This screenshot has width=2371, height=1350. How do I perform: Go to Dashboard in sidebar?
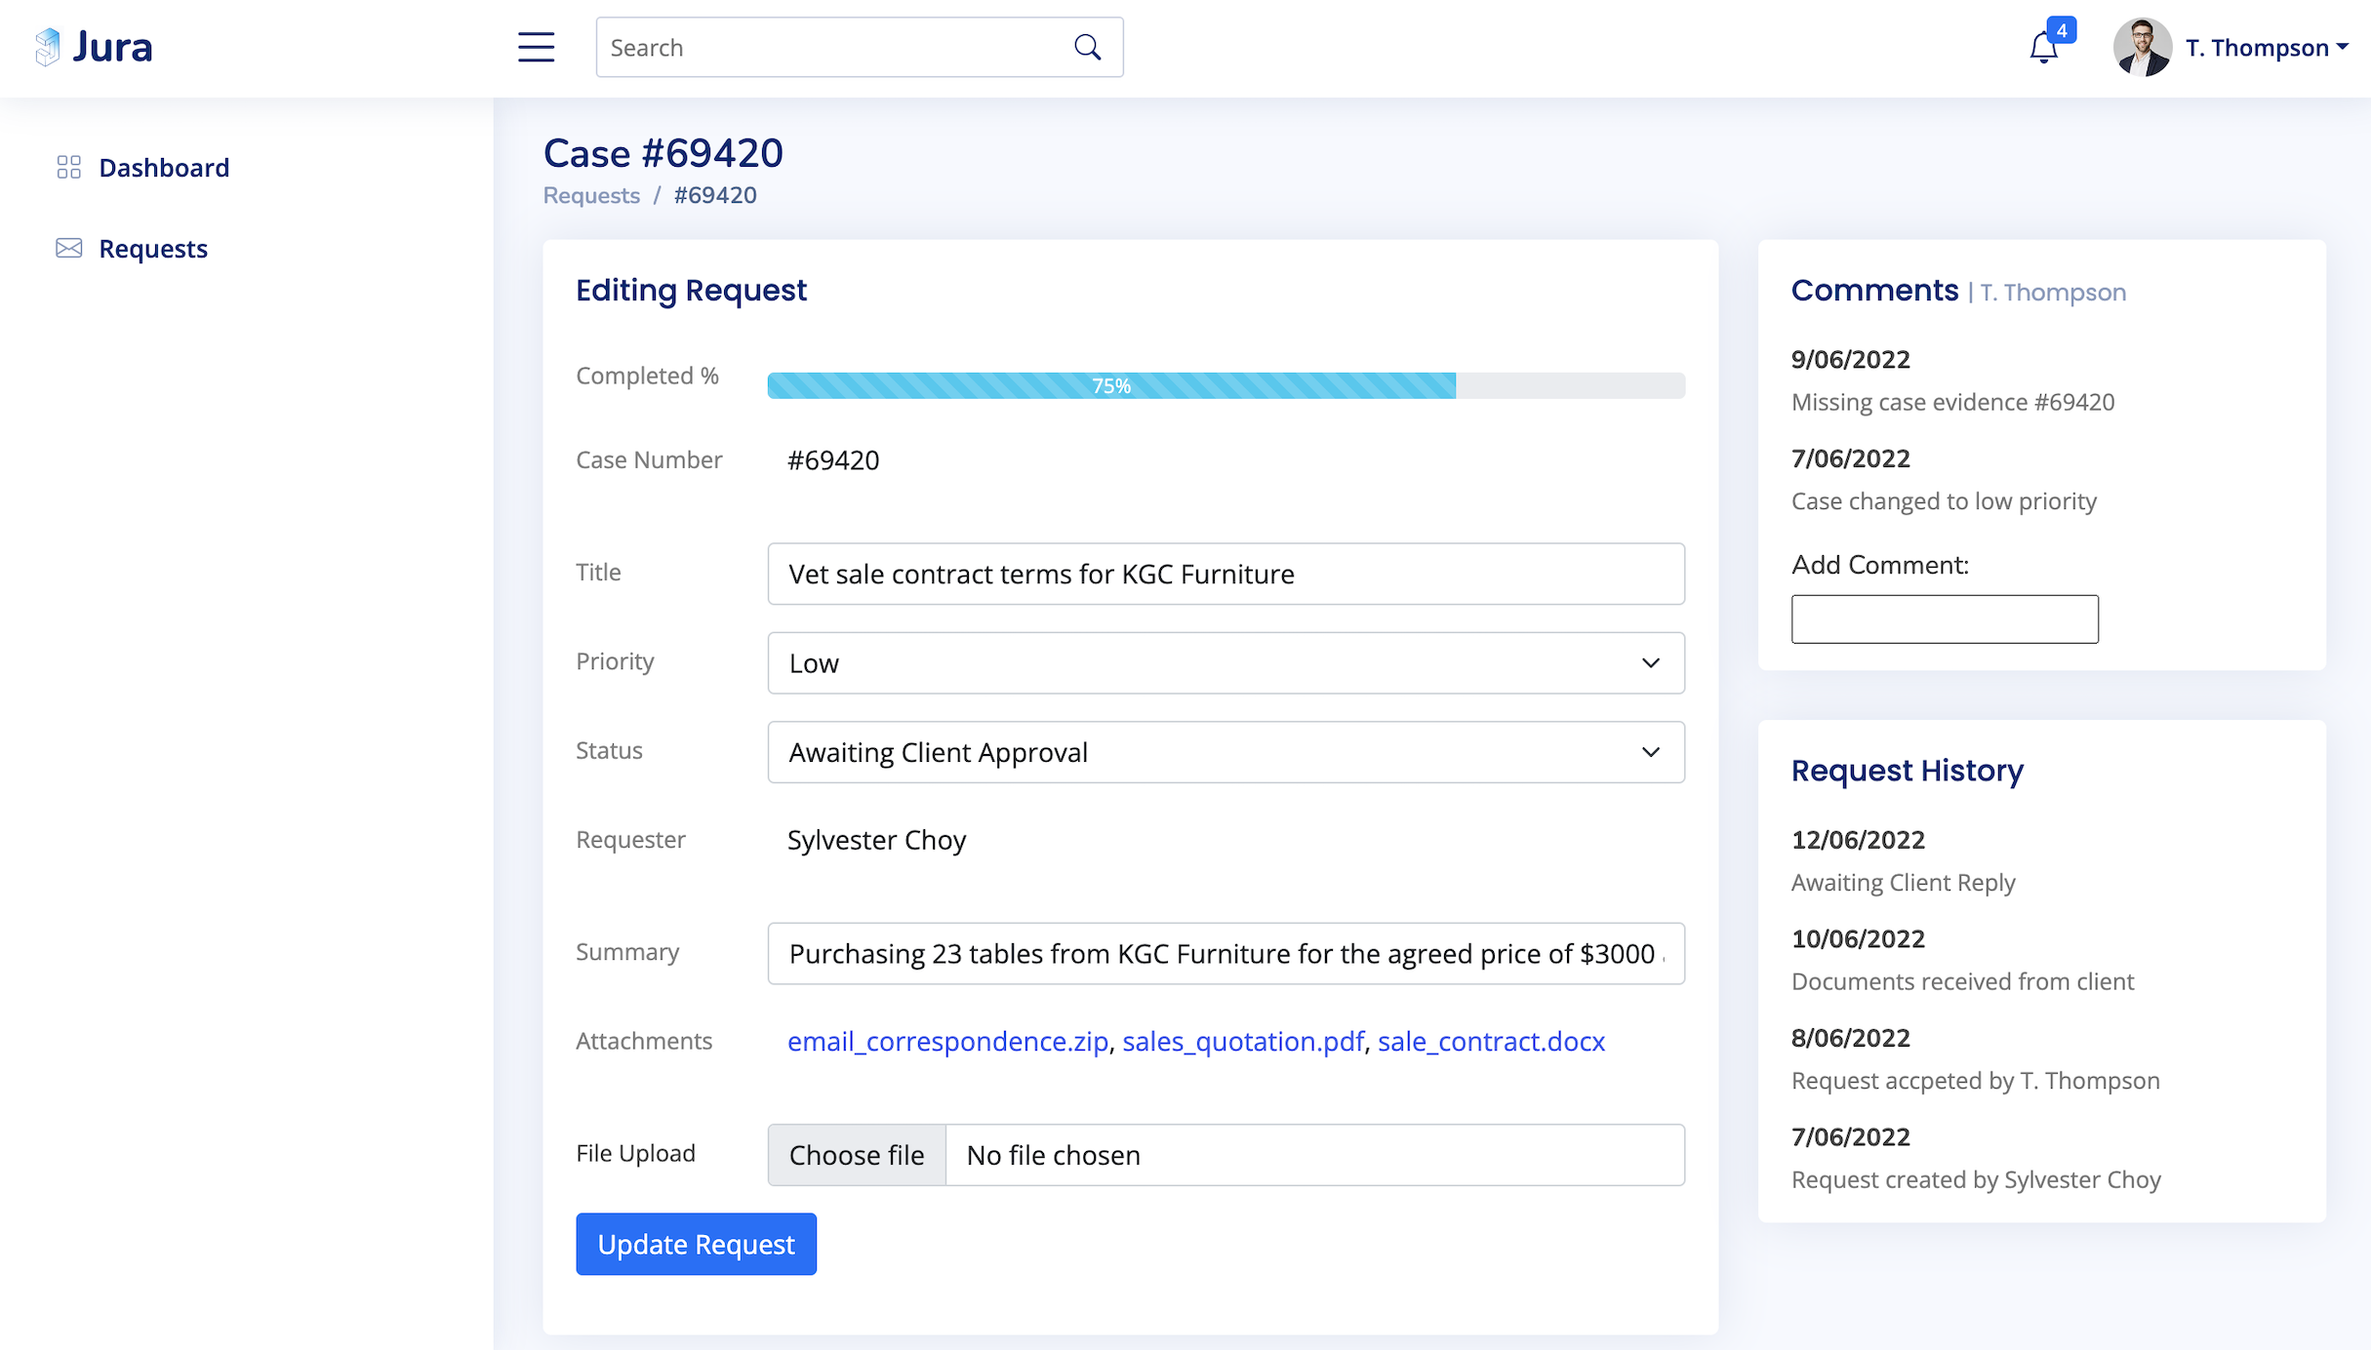click(x=164, y=168)
